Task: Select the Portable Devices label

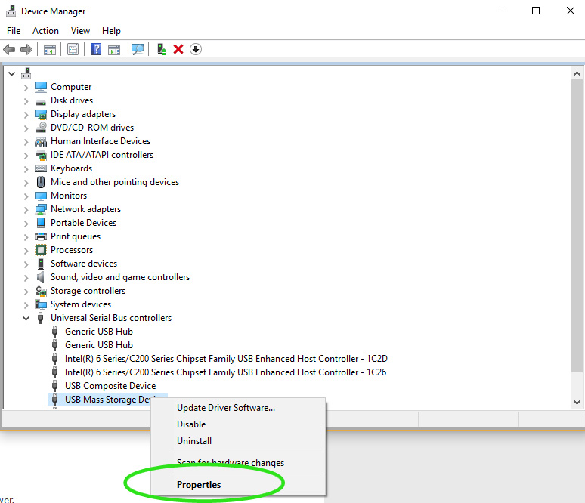Action: [x=84, y=223]
